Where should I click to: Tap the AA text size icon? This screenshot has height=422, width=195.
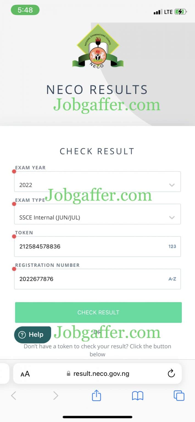(25, 373)
